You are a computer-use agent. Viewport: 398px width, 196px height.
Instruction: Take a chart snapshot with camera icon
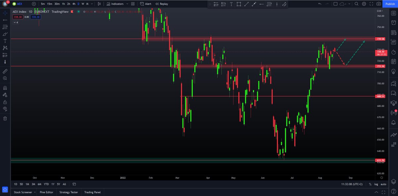tap(379, 4)
